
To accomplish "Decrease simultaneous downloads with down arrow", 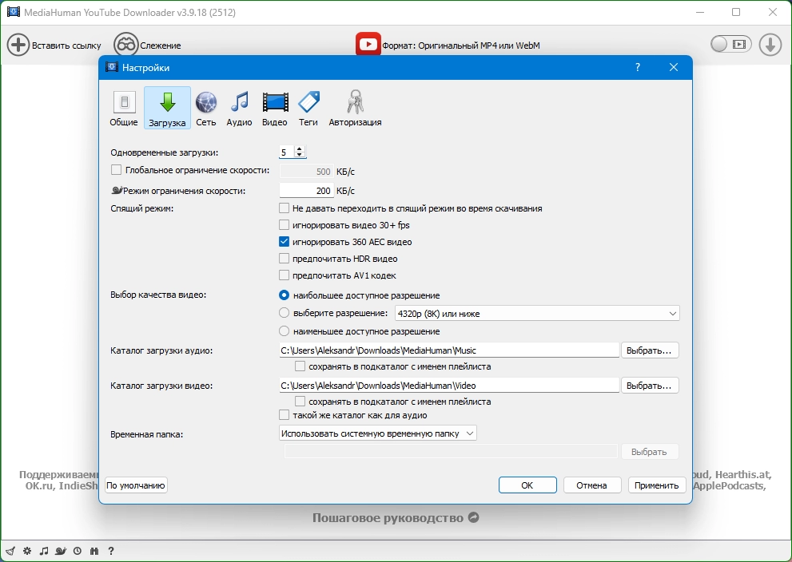I will point(300,154).
